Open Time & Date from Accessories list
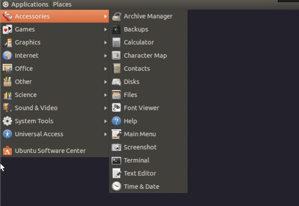Screen dimensions: 299x206 [148, 187]
